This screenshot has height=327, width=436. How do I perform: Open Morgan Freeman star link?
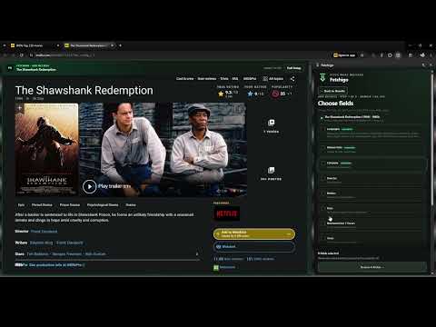[x=67, y=254]
